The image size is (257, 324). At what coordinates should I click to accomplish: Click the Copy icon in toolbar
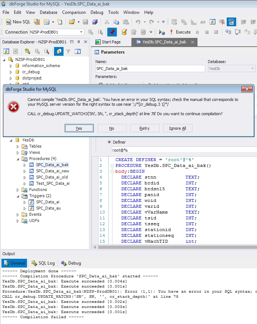116,22
